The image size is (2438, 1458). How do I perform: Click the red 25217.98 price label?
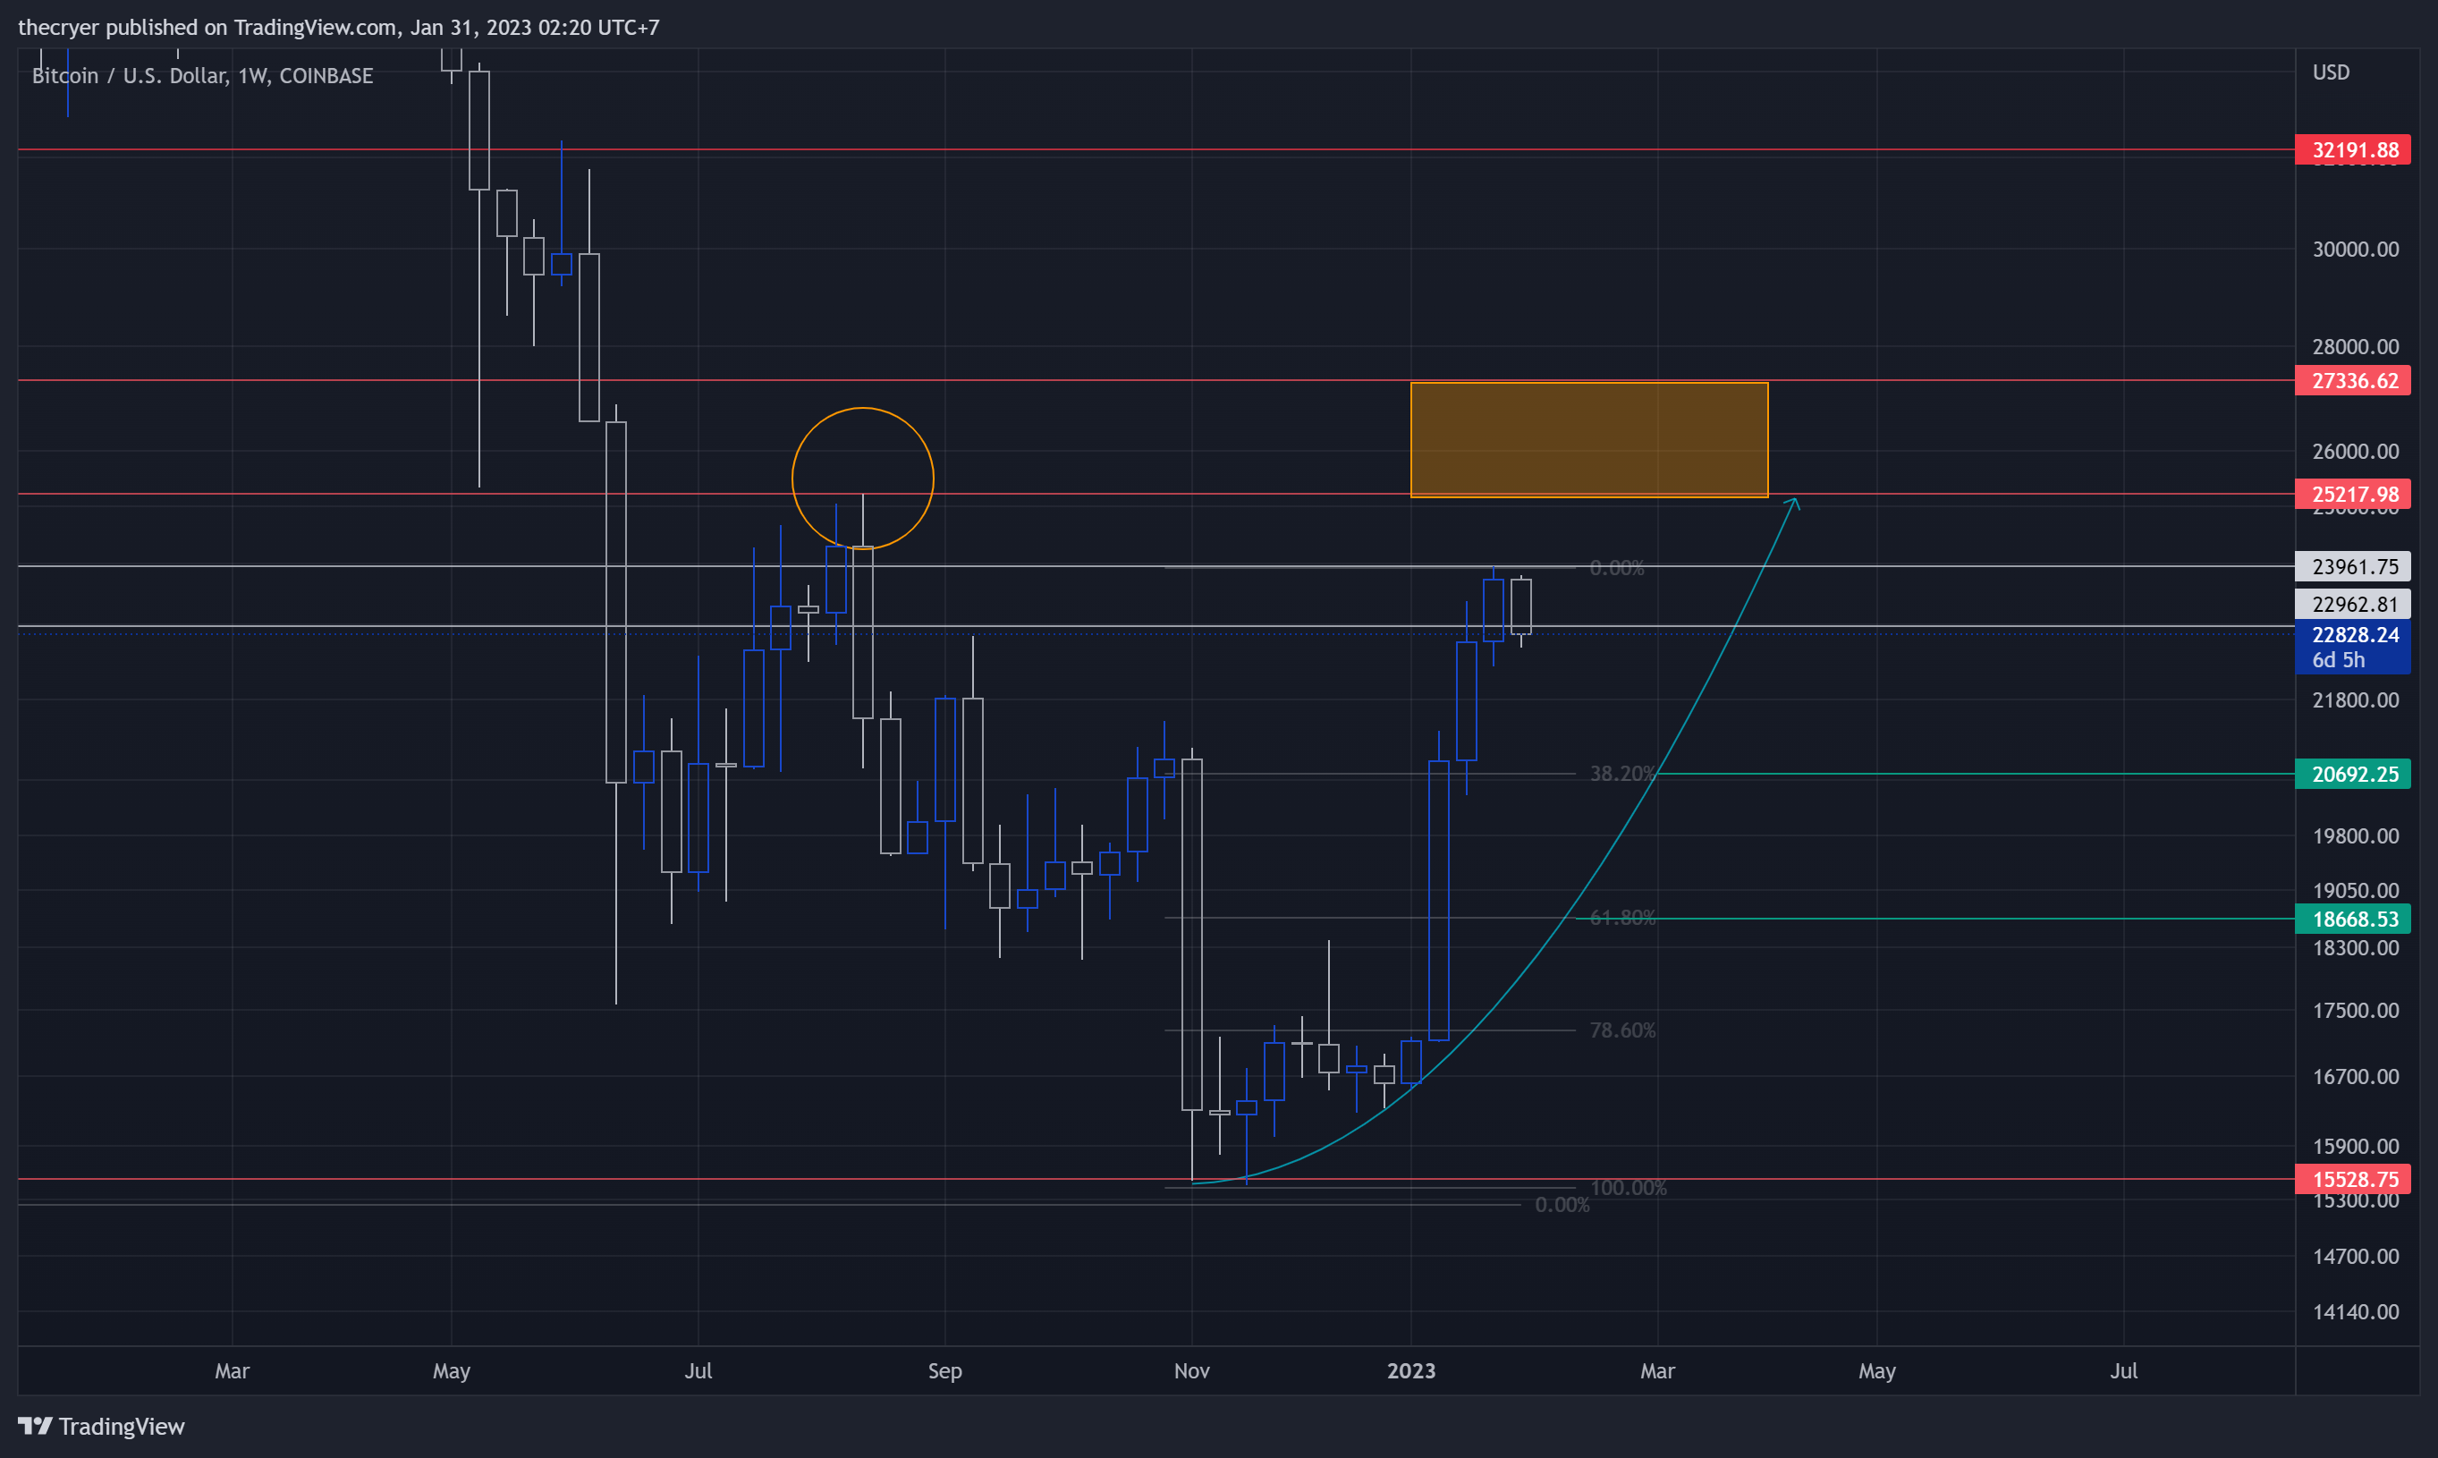point(2352,494)
